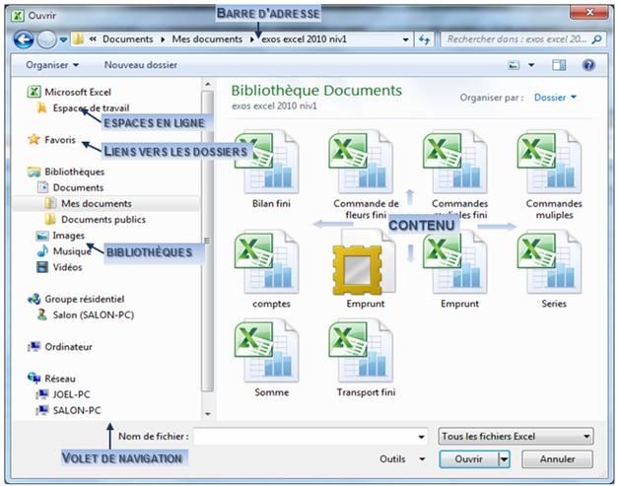
Task: Click the change view icon in toolbar
Action: tap(514, 65)
